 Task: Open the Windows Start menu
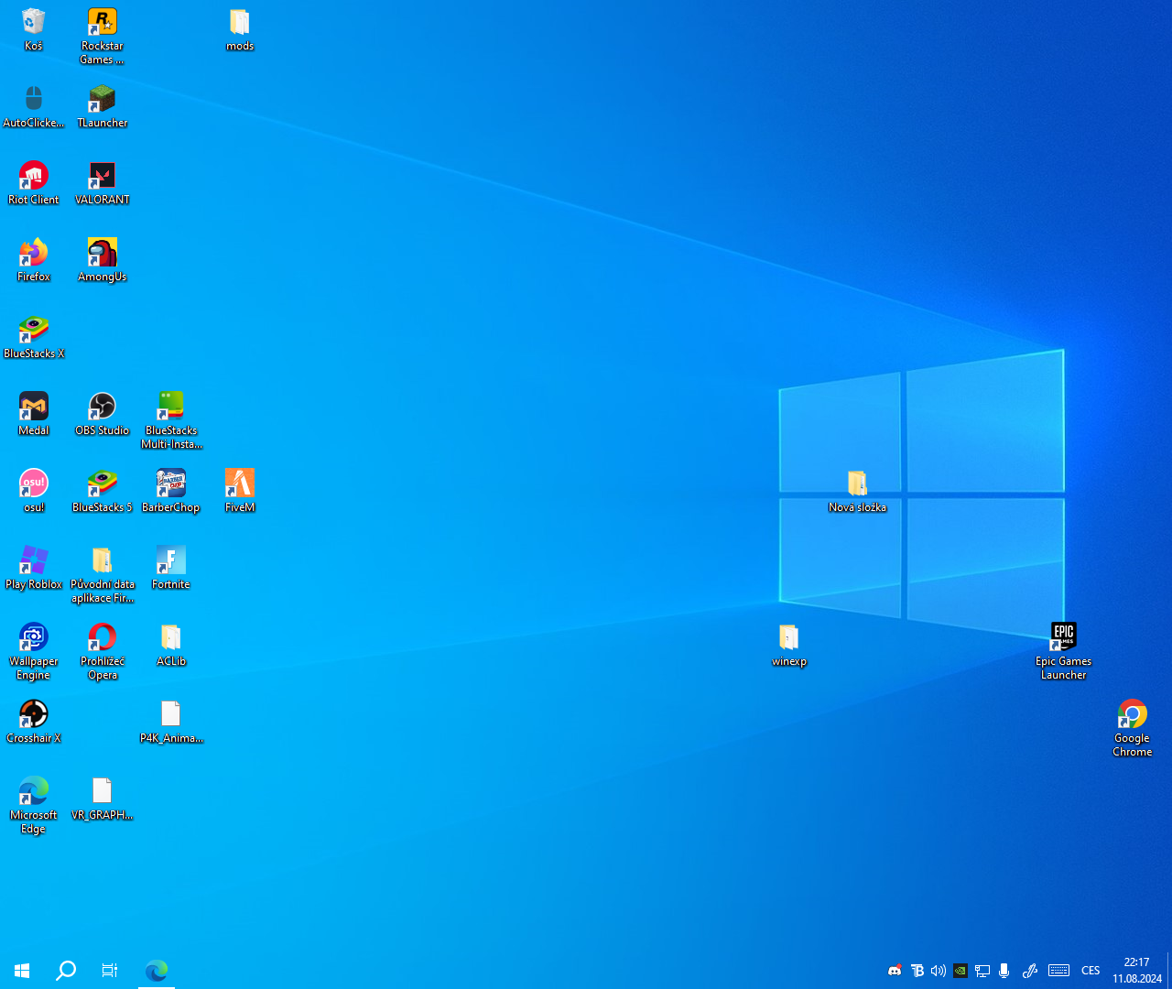click(22, 970)
